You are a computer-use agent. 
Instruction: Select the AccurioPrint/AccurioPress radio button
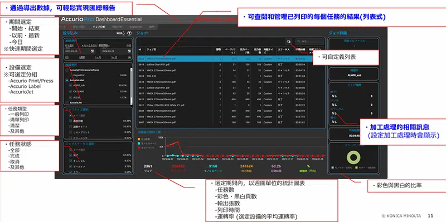tap(67, 70)
